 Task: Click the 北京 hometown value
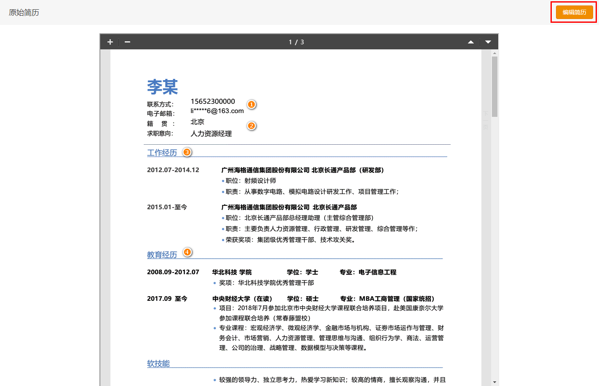point(197,122)
